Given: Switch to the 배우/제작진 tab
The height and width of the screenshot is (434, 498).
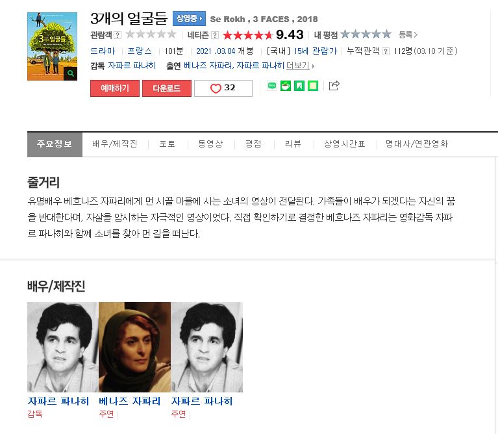Looking at the screenshot, I should 115,144.
